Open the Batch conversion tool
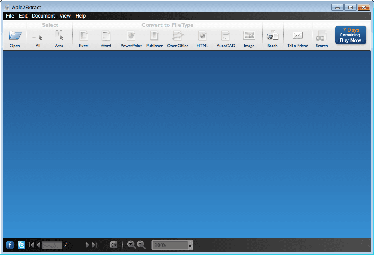 272,36
